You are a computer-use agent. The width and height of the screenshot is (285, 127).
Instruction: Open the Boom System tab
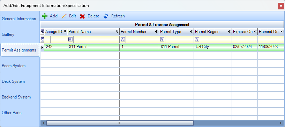(14, 66)
